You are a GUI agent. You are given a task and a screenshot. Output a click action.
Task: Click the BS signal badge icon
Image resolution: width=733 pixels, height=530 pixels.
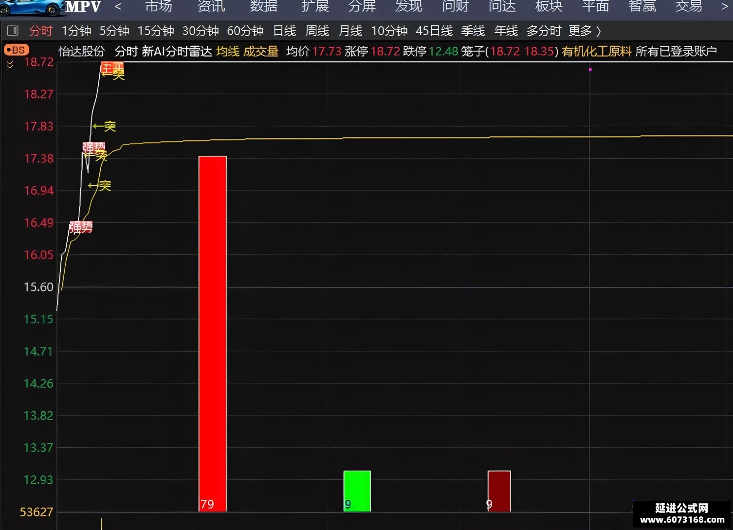(17, 50)
